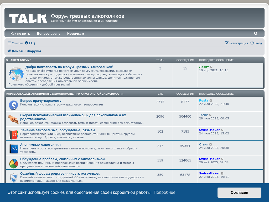Go to Регистрация page
269x202 pixels.
(236, 43)
